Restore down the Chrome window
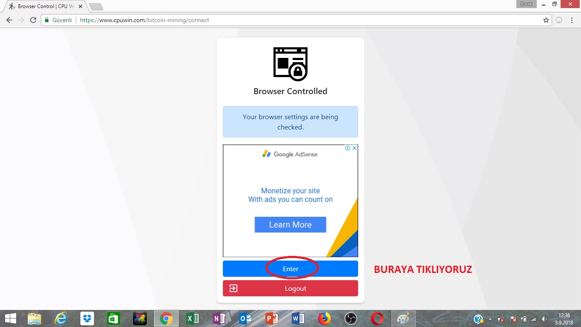581x327 pixels. coord(555,4)
